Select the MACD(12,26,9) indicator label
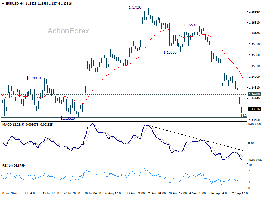Screen dimensions: 262x197 tap(13, 125)
